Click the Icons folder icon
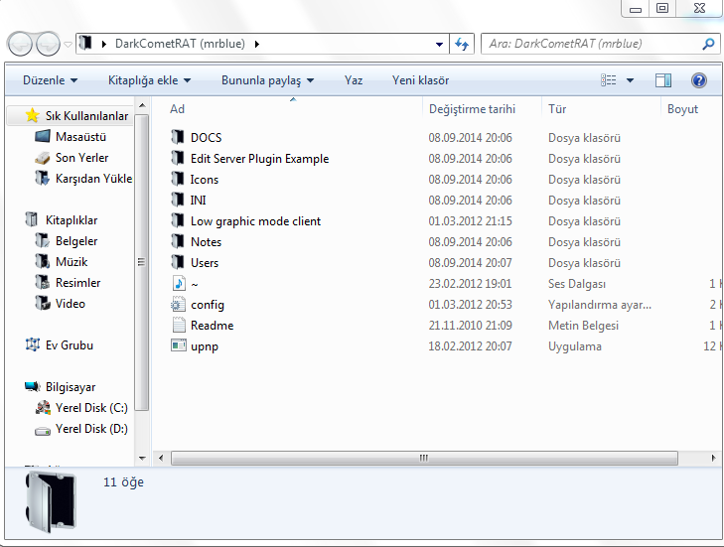The image size is (724, 547). [x=178, y=179]
